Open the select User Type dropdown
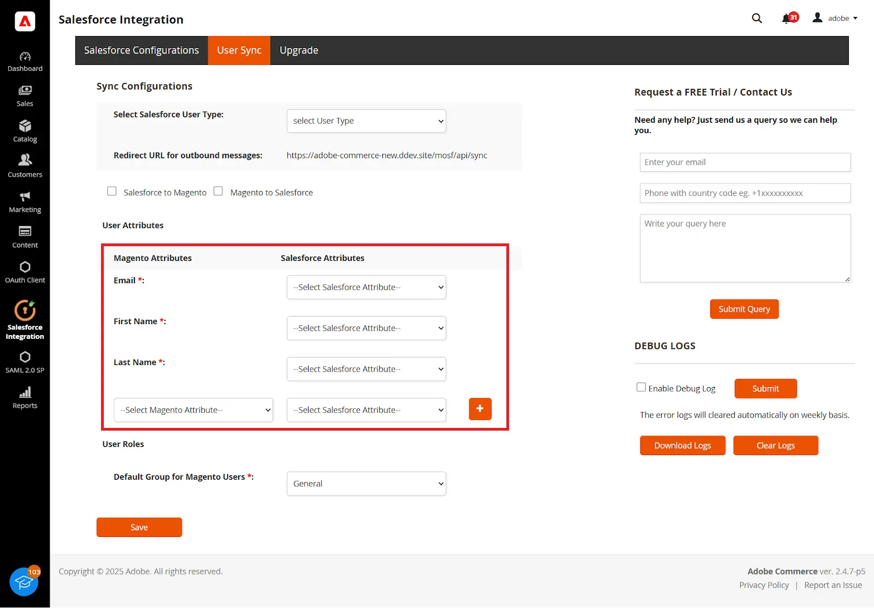 pos(367,121)
